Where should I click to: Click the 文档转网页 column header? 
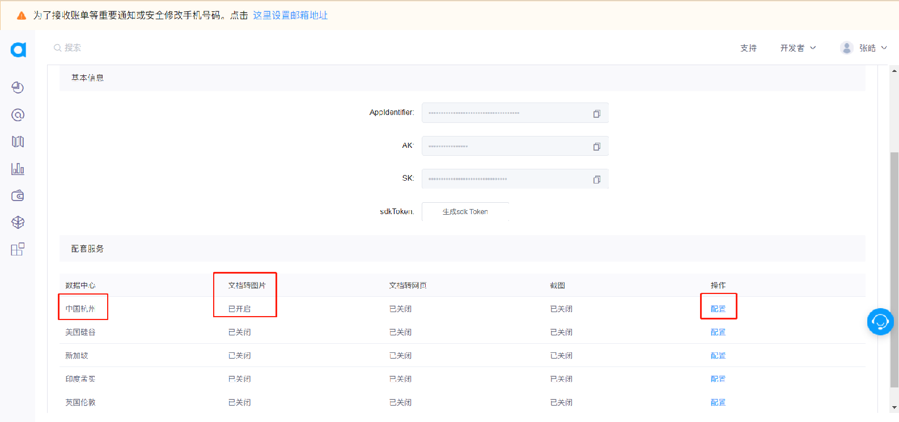408,285
